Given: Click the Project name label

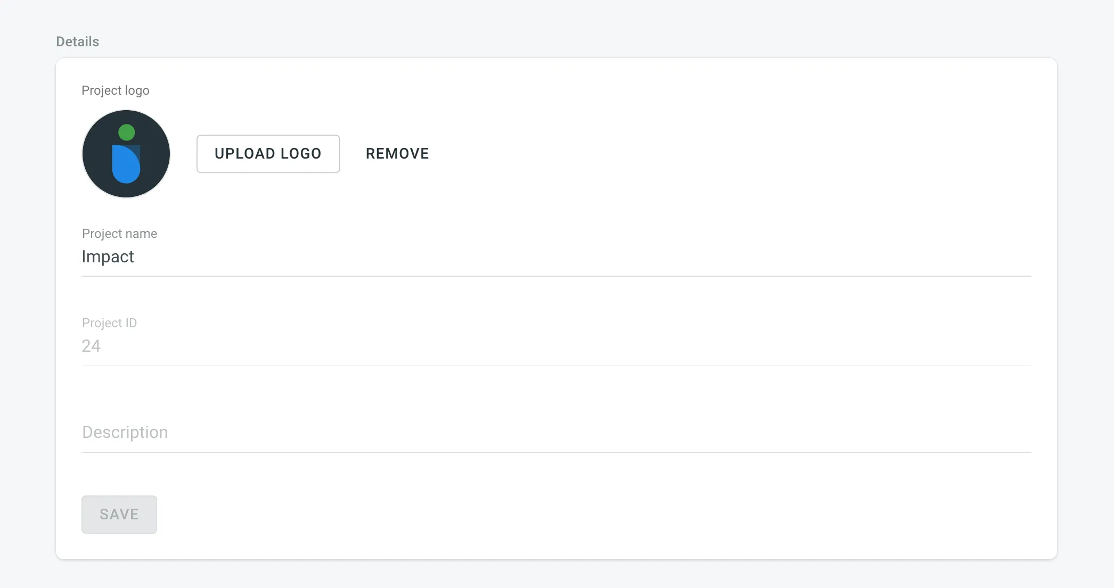Looking at the screenshot, I should click(119, 233).
